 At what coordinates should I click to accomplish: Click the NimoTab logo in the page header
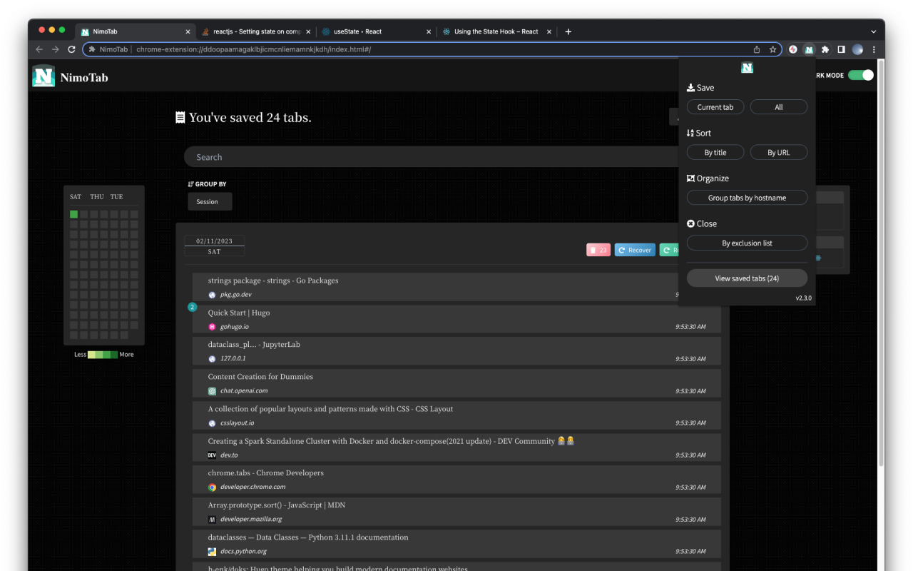[x=44, y=76]
